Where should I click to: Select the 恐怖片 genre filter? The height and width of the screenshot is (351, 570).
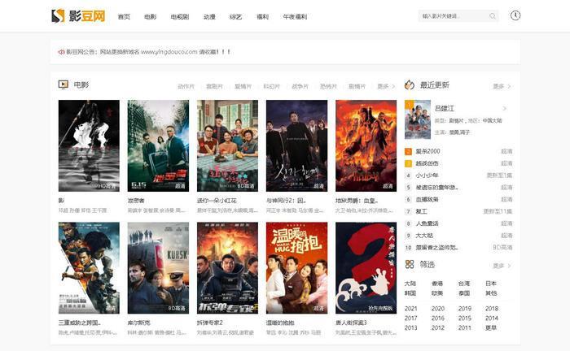(328, 86)
